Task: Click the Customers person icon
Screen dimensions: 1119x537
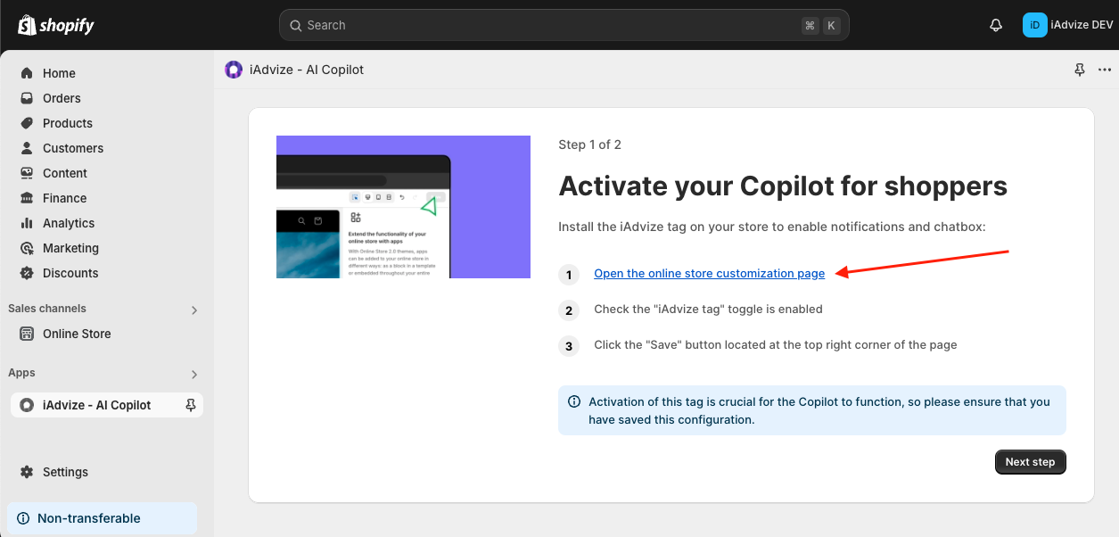Action: (x=27, y=148)
